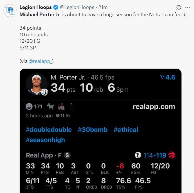194x193 pixels.
Task: Open the three-dot more options menu
Action: tap(188, 7)
